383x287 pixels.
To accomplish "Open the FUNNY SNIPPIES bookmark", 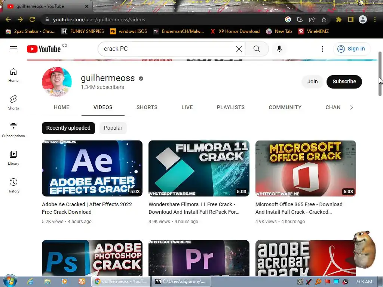I will (83, 31).
